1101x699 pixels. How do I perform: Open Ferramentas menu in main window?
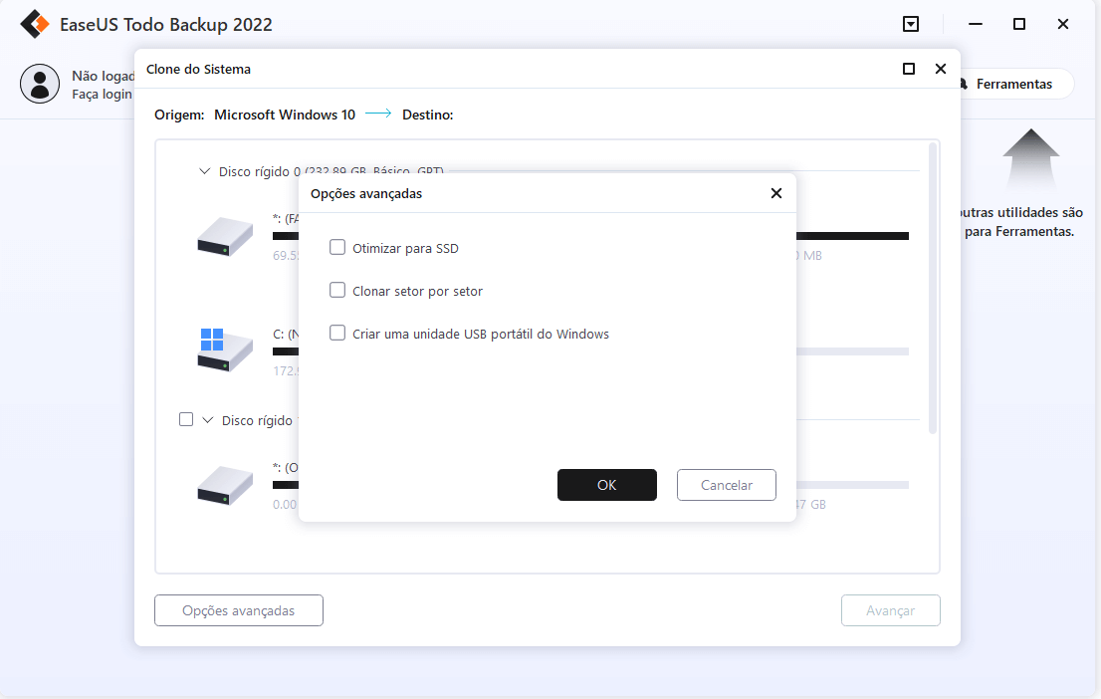(1014, 84)
